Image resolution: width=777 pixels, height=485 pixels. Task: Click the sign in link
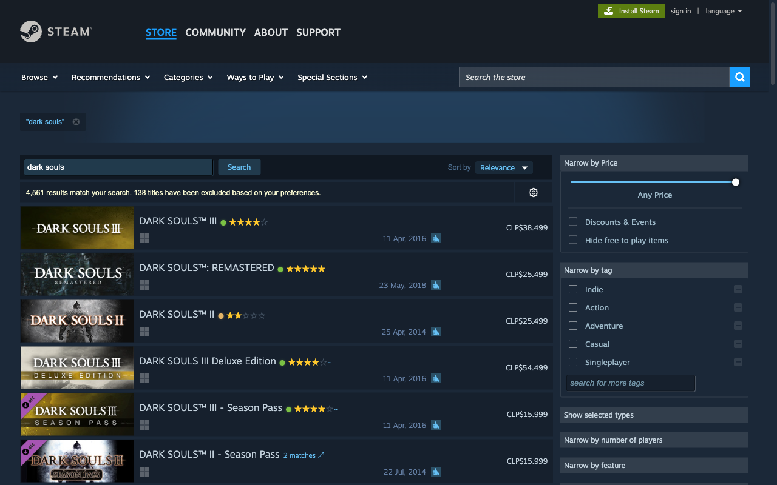click(x=680, y=11)
